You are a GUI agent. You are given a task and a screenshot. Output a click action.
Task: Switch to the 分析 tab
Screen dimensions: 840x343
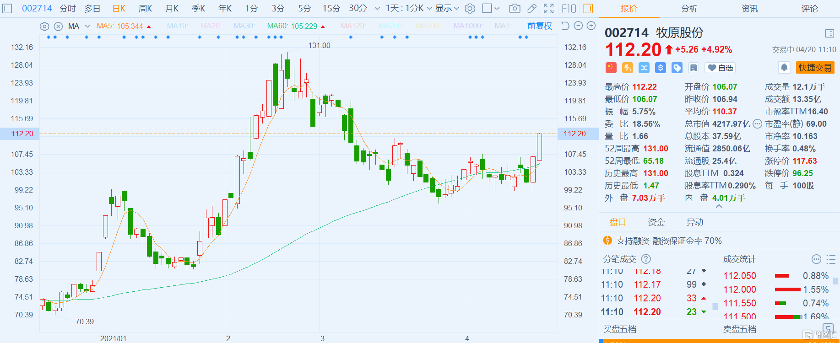click(x=689, y=8)
